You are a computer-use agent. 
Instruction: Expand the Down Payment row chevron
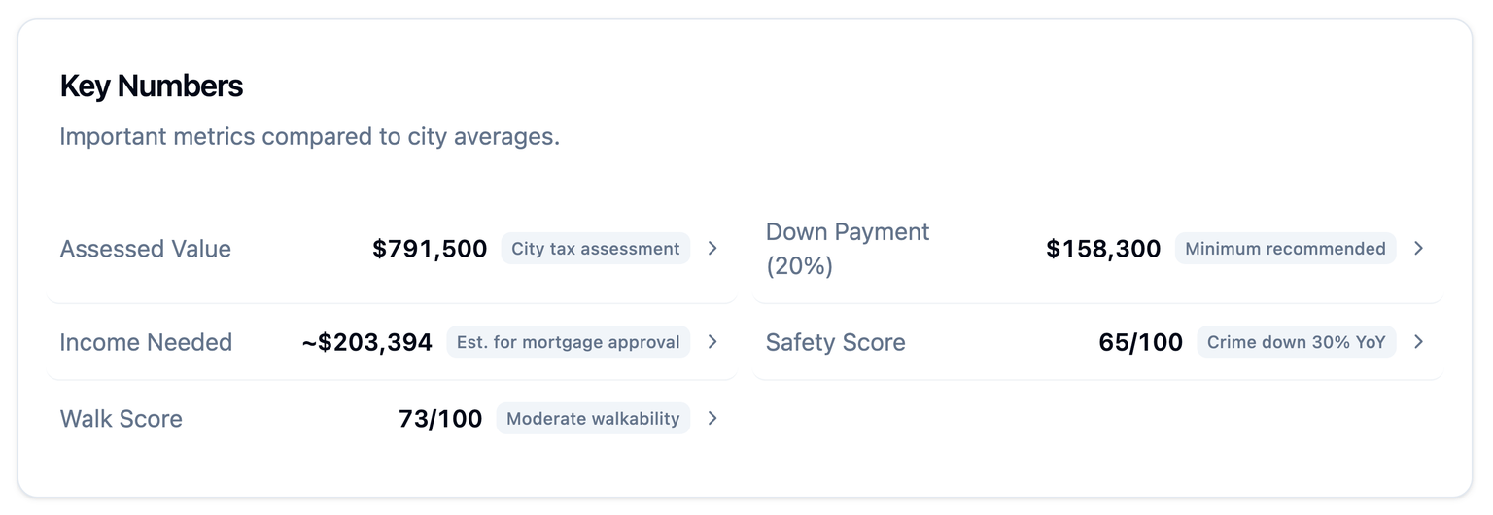click(x=1418, y=249)
